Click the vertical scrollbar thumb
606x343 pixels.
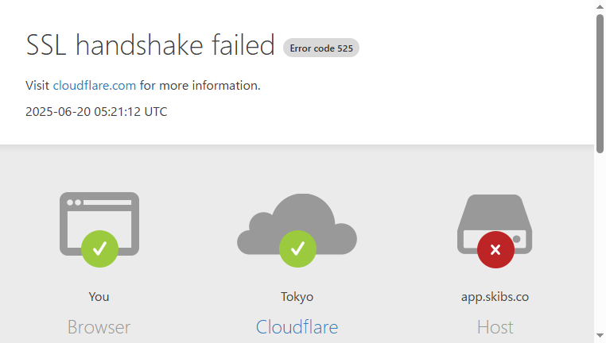(600, 83)
